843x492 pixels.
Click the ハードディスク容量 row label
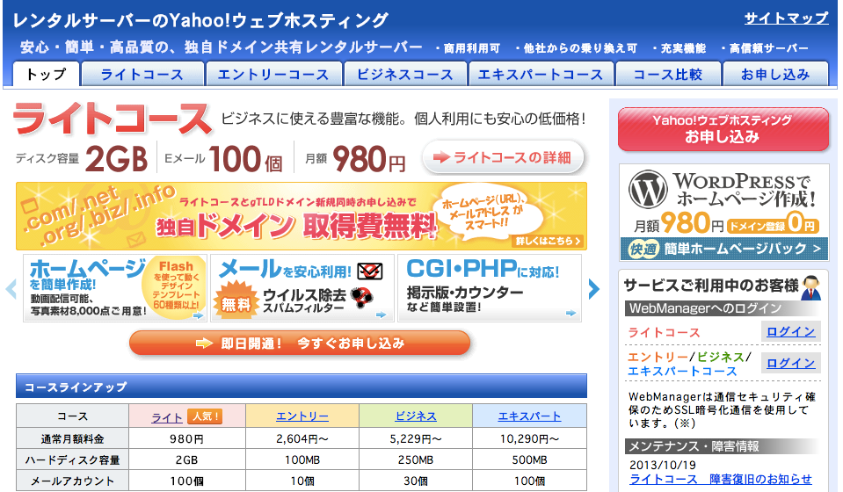coord(73,459)
